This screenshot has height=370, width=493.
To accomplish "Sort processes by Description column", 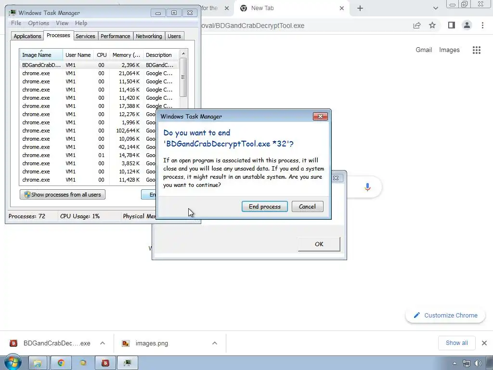I will pos(161,55).
